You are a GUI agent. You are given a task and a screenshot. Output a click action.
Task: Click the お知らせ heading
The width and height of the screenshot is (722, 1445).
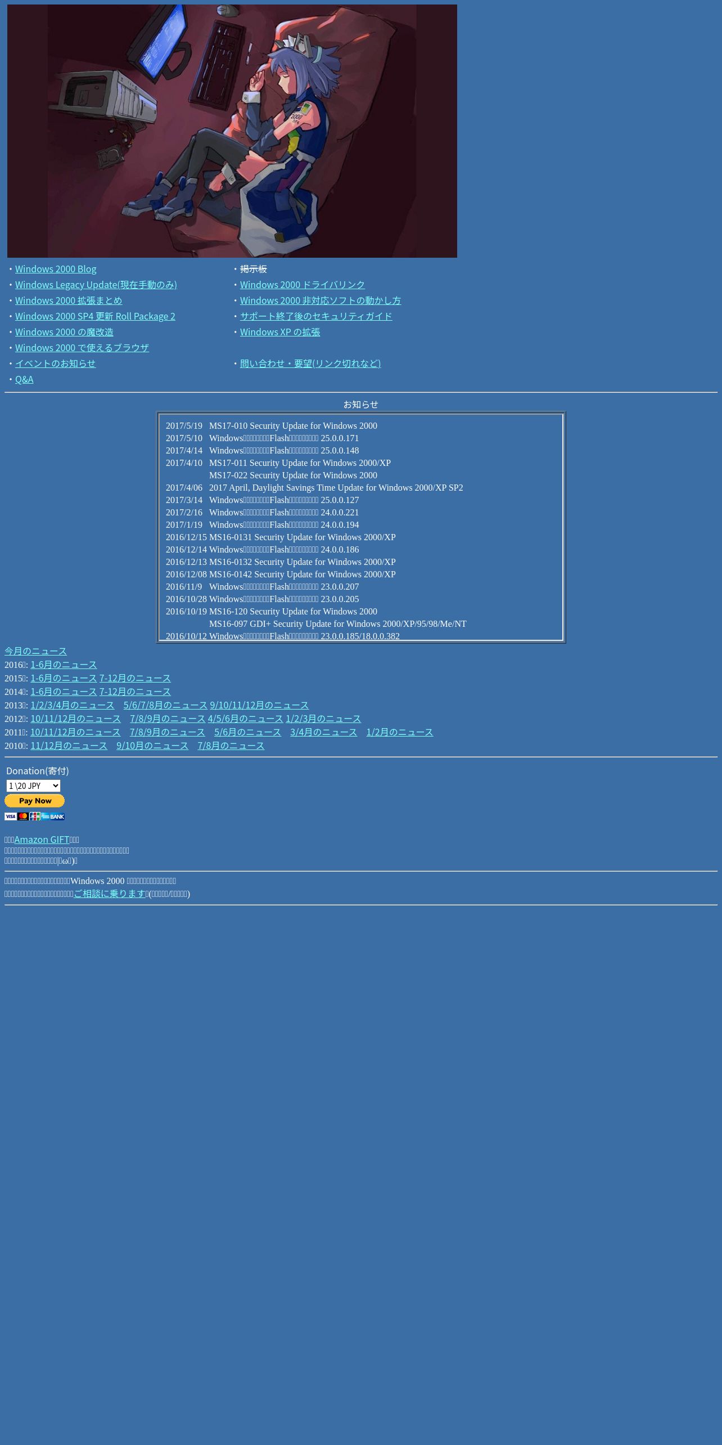361,405
